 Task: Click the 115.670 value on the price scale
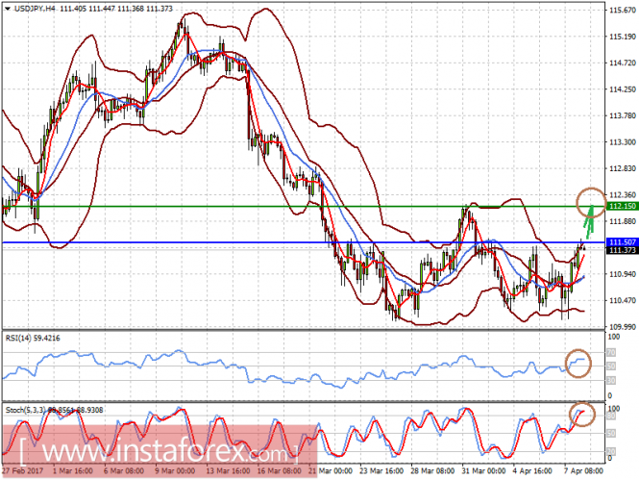(x=623, y=11)
